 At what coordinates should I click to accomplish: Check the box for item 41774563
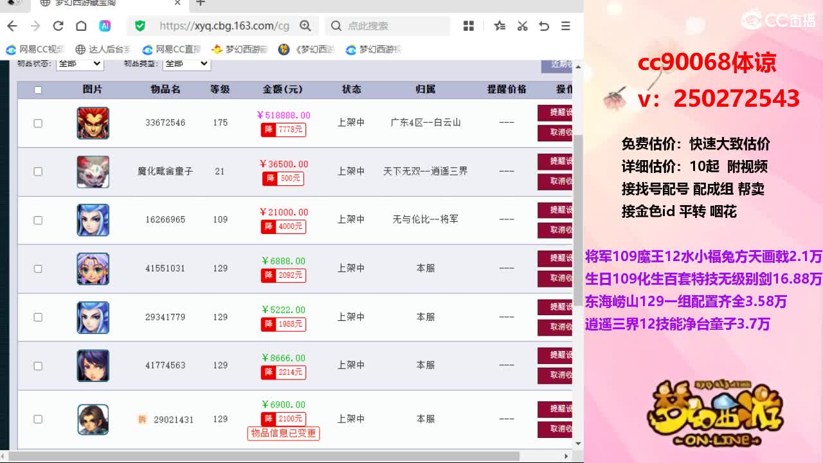[38, 365]
